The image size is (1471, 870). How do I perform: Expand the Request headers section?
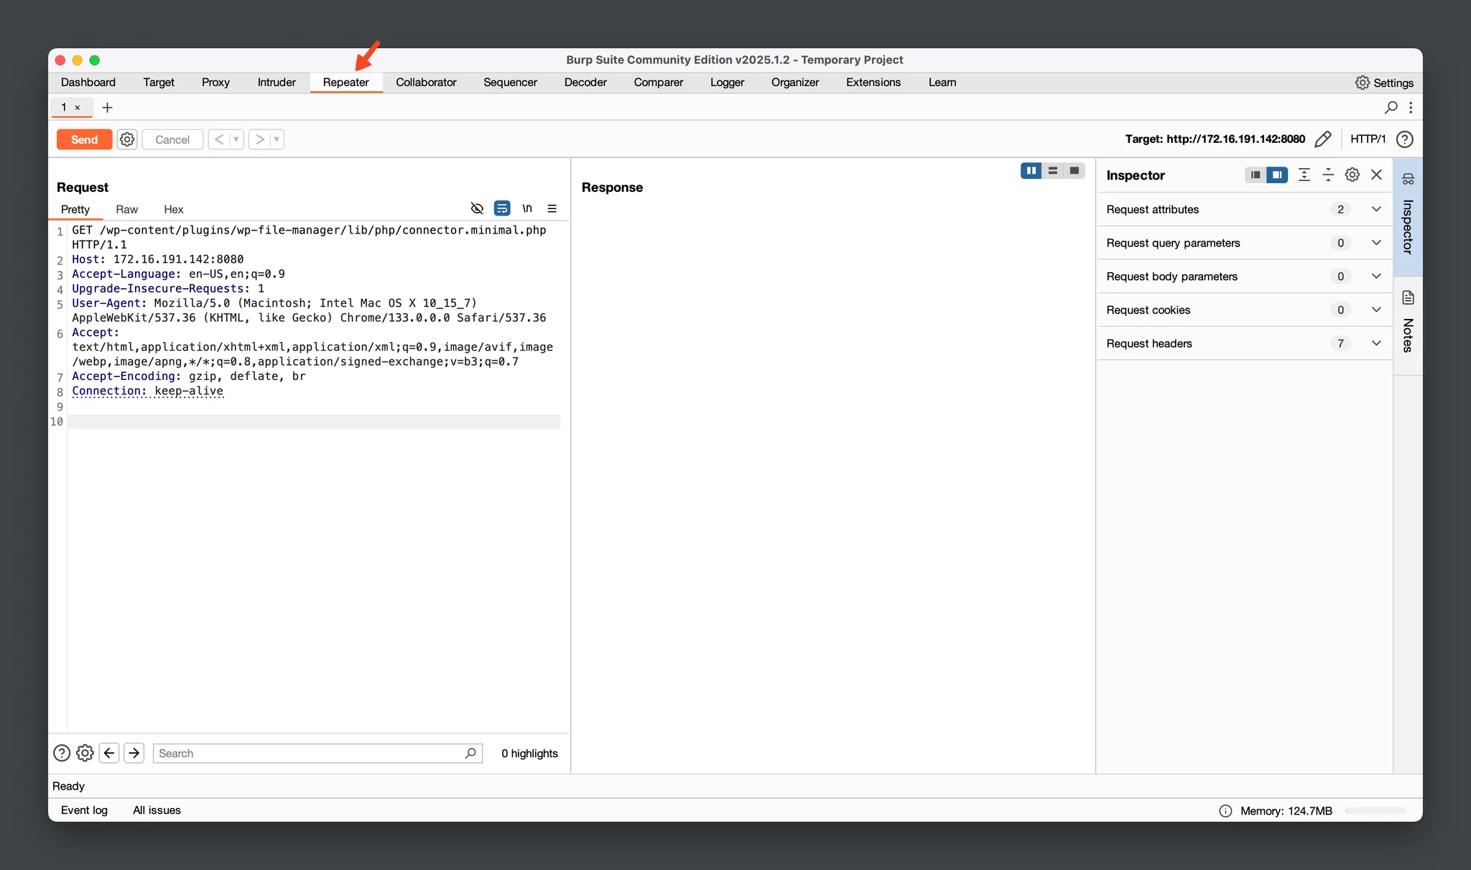pyautogui.click(x=1376, y=343)
